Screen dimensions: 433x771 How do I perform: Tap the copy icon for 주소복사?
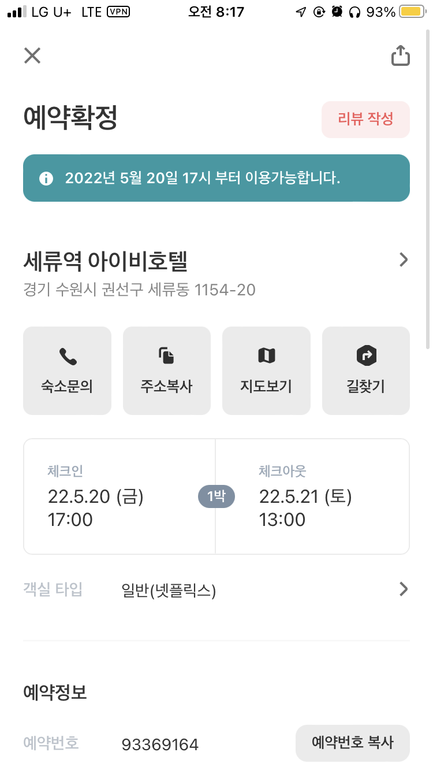click(167, 356)
